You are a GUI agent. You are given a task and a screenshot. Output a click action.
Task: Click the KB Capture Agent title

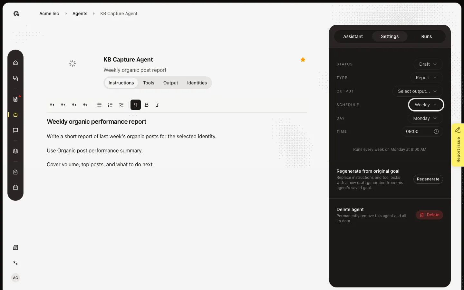pyautogui.click(x=128, y=60)
